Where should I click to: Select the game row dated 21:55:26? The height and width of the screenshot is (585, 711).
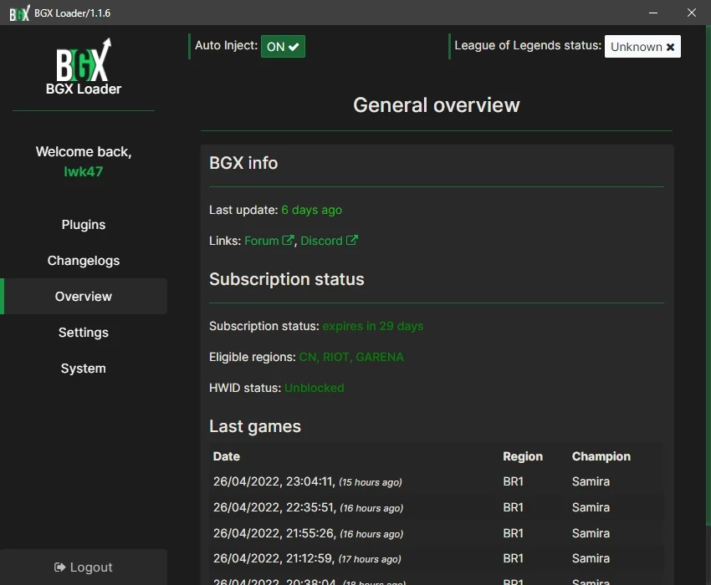[436, 533]
